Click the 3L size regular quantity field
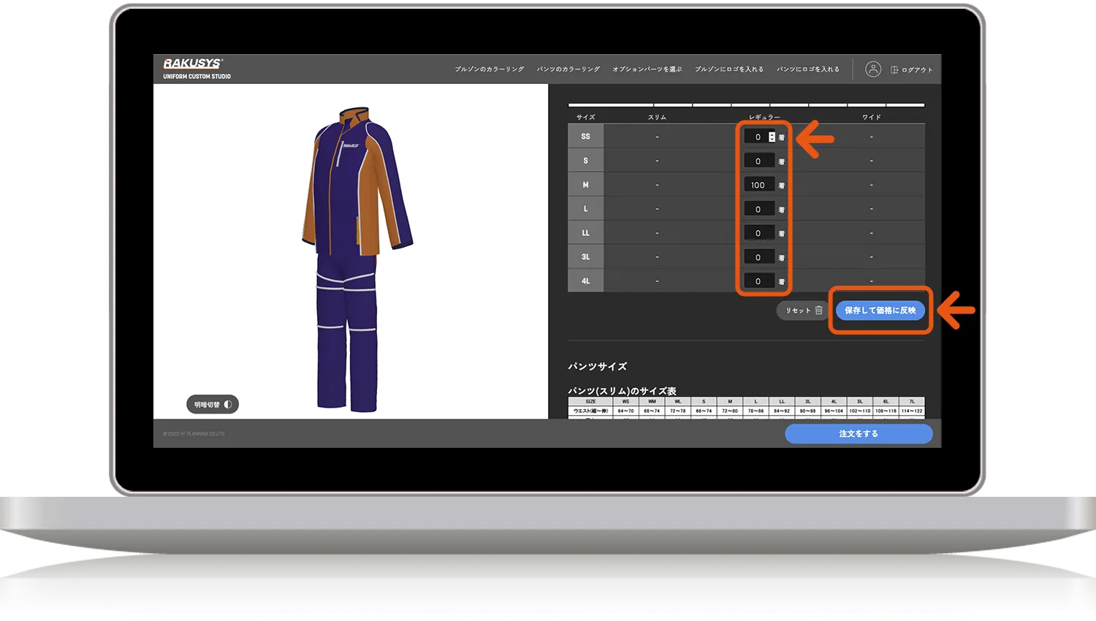This screenshot has width=1096, height=621. (758, 257)
